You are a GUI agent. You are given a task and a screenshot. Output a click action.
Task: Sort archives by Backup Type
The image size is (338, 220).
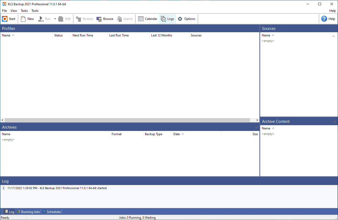click(x=157, y=134)
